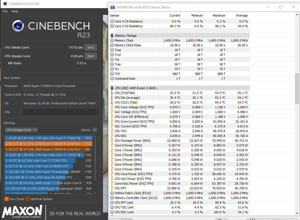Select ranking entry 1 Intel Core i7-1165G7
The width and height of the screenshot is (300, 220).
(x=49, y=138)
